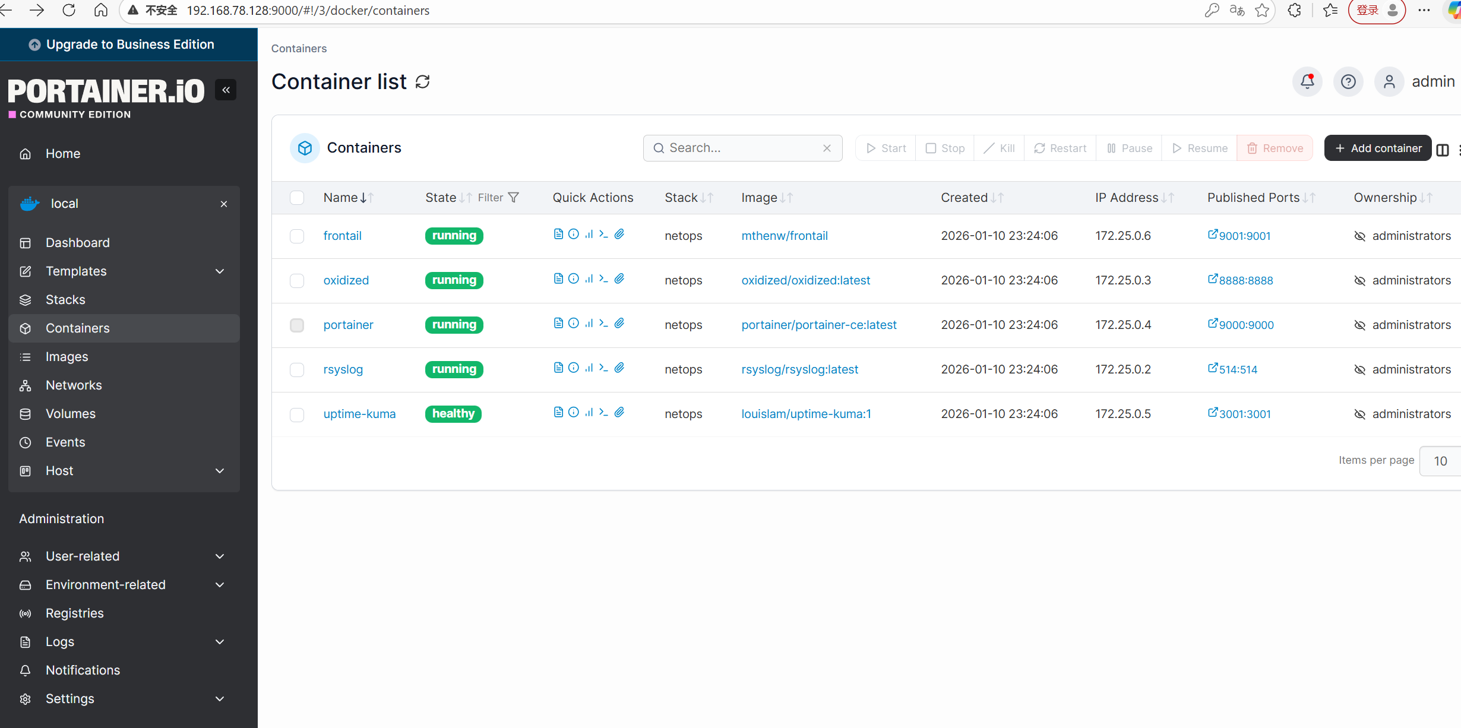
Task: Focus the container Search field
Action: click(742, 148)
